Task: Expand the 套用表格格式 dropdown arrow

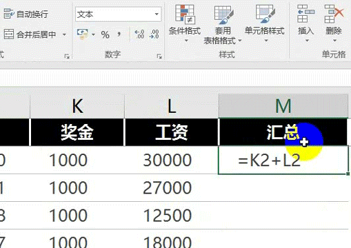Action: pyautogui.click(x=240, y=41)
